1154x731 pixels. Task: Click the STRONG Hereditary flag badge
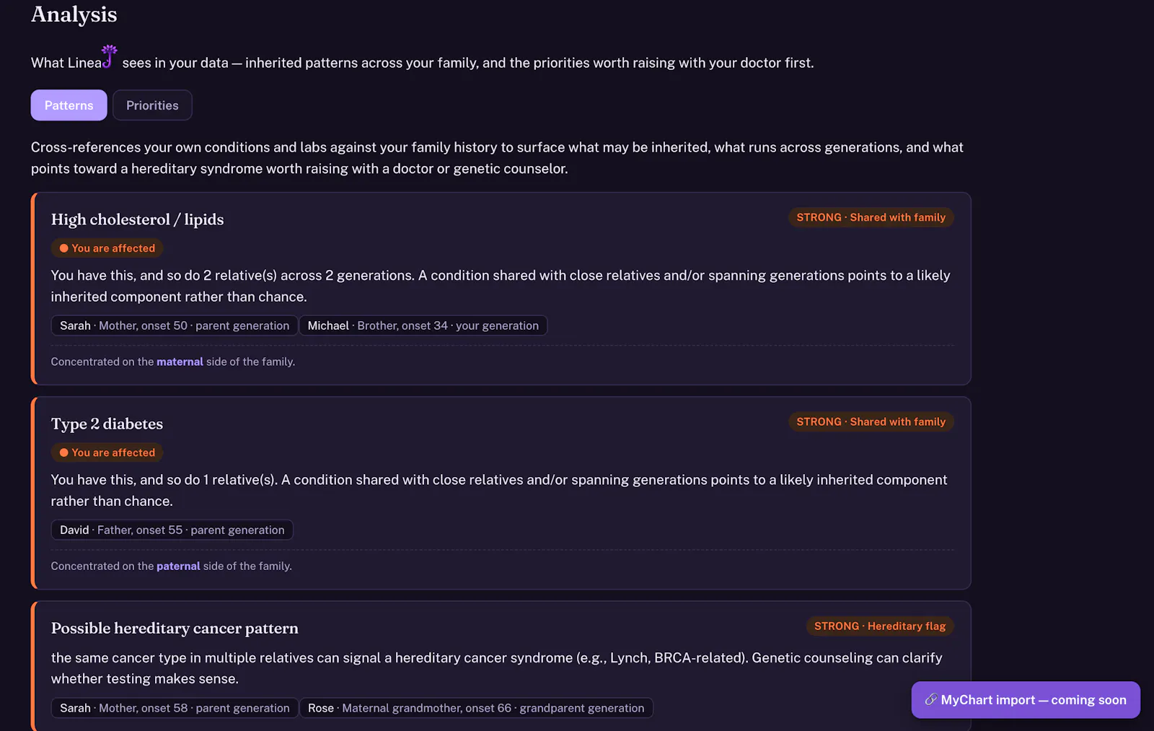pyautogui.click(x=880, y=626)
